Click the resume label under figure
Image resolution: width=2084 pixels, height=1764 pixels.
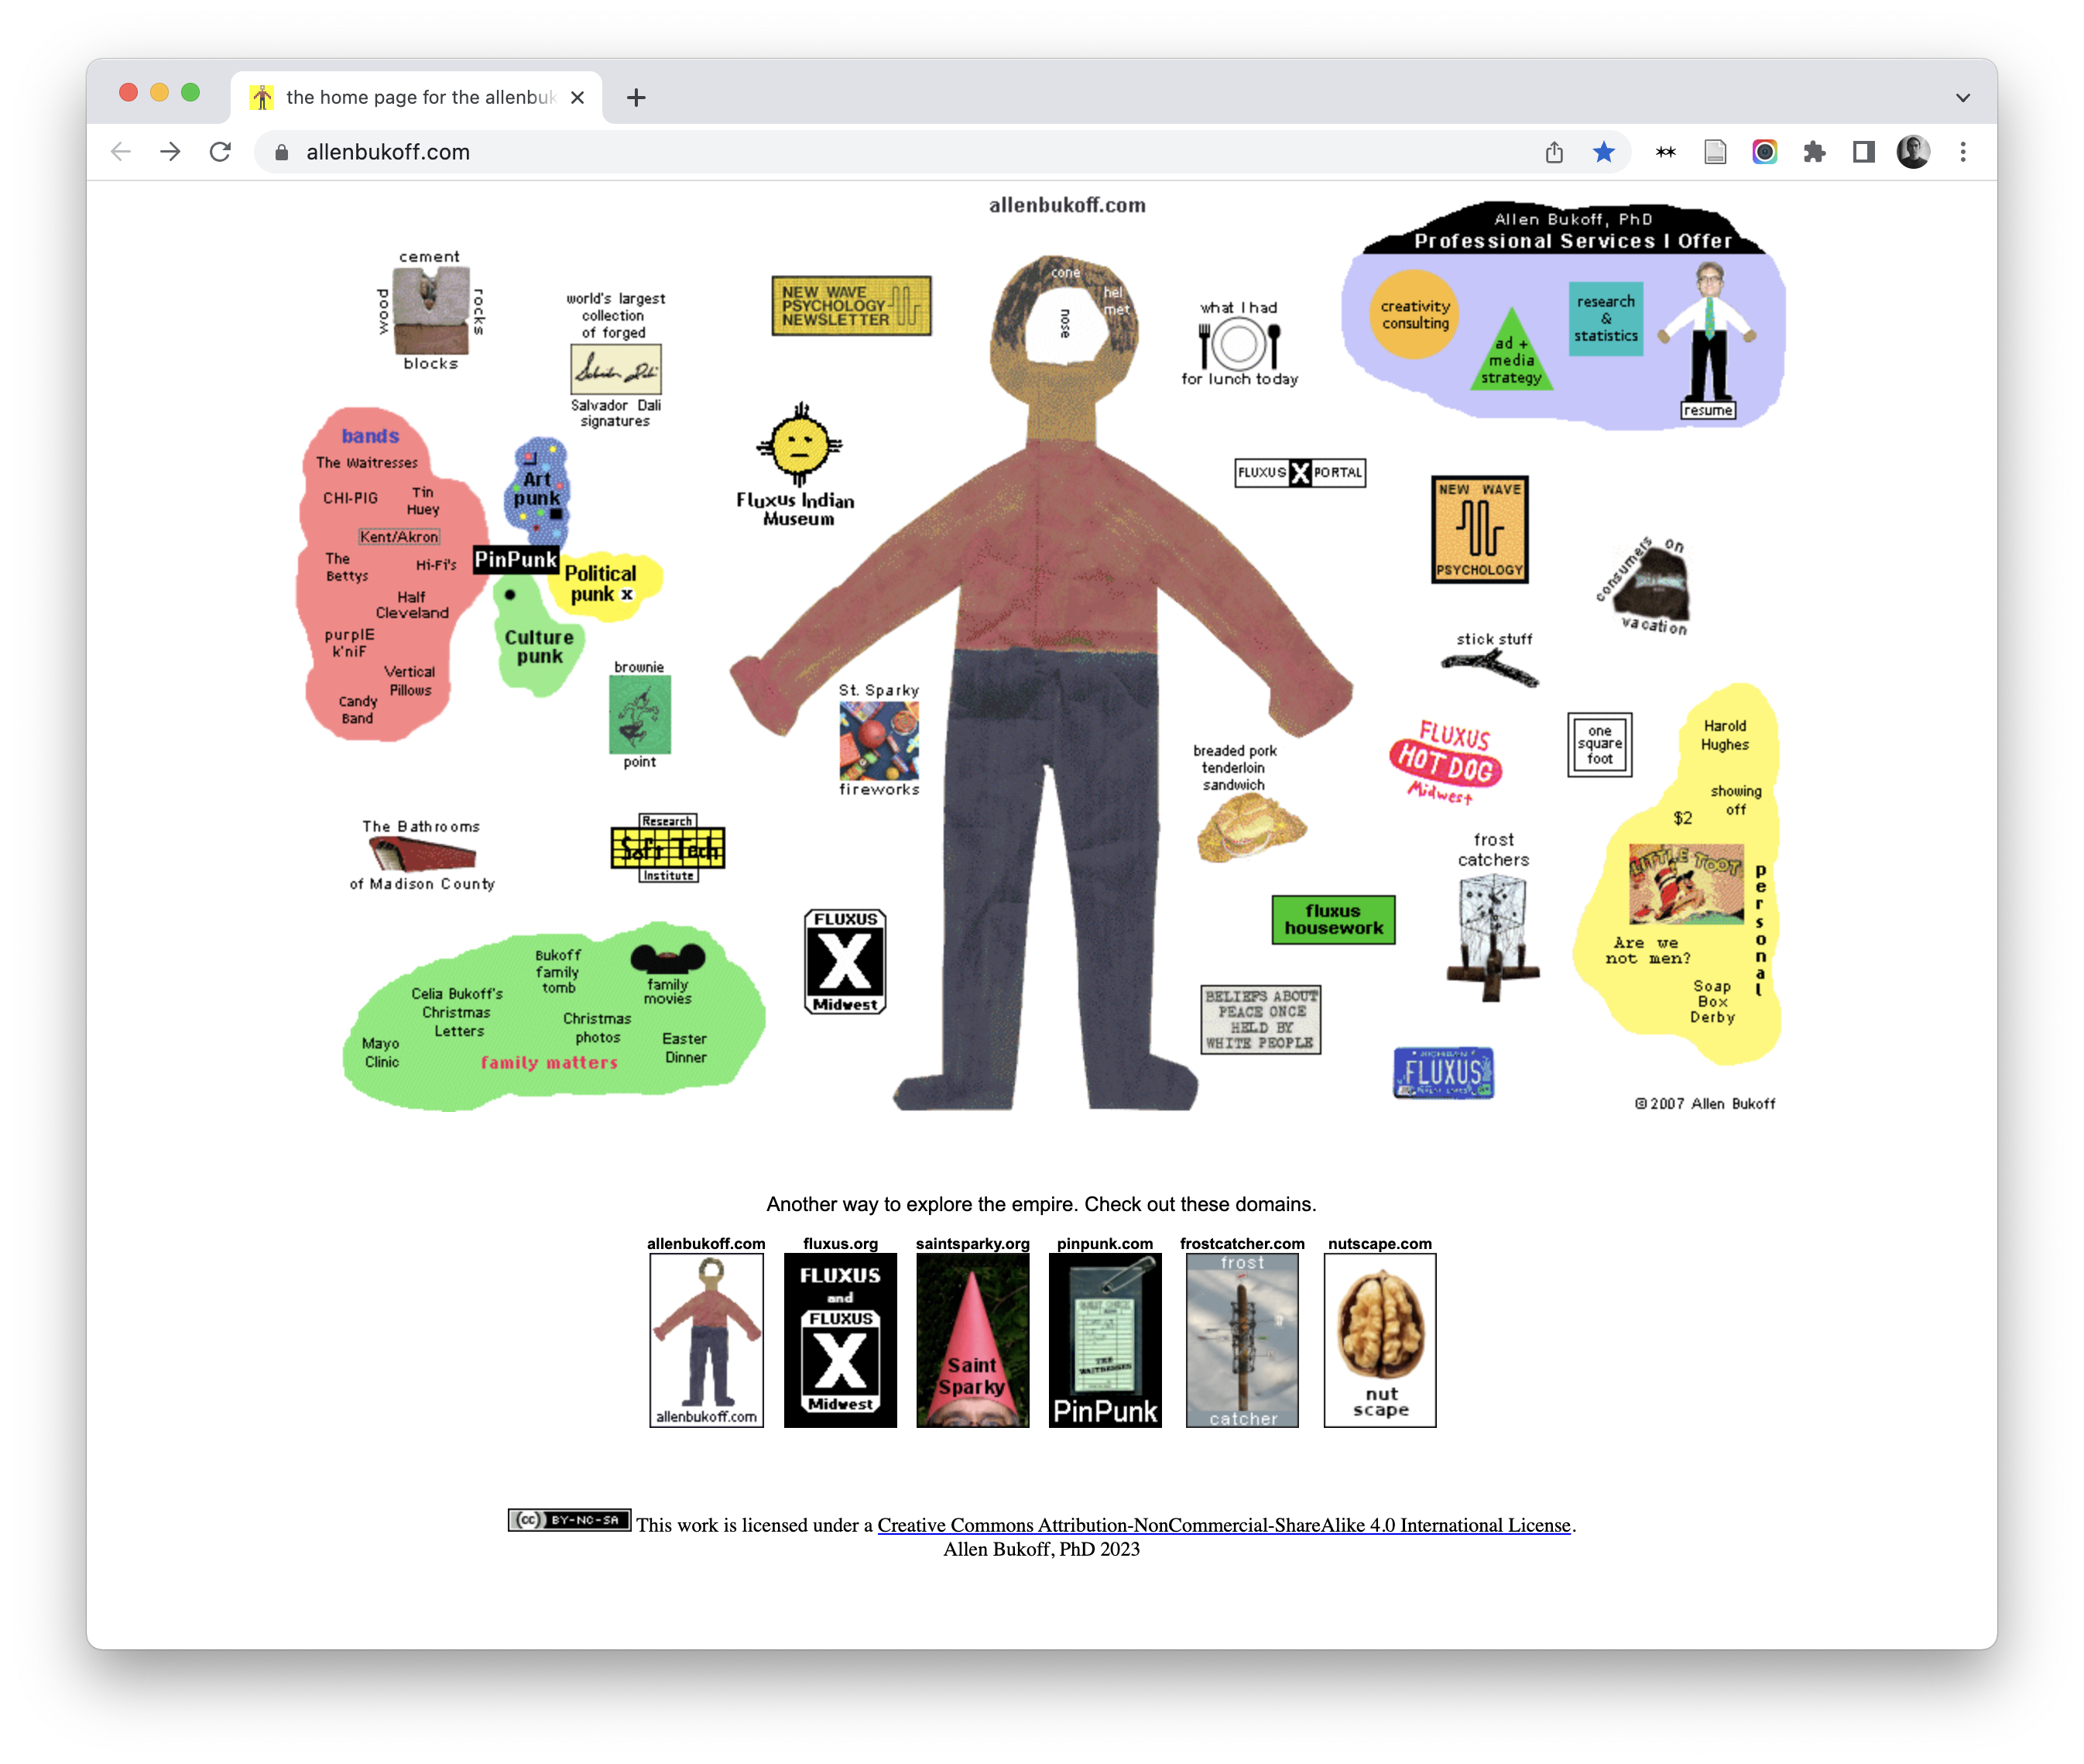[x=1707, y=410]
